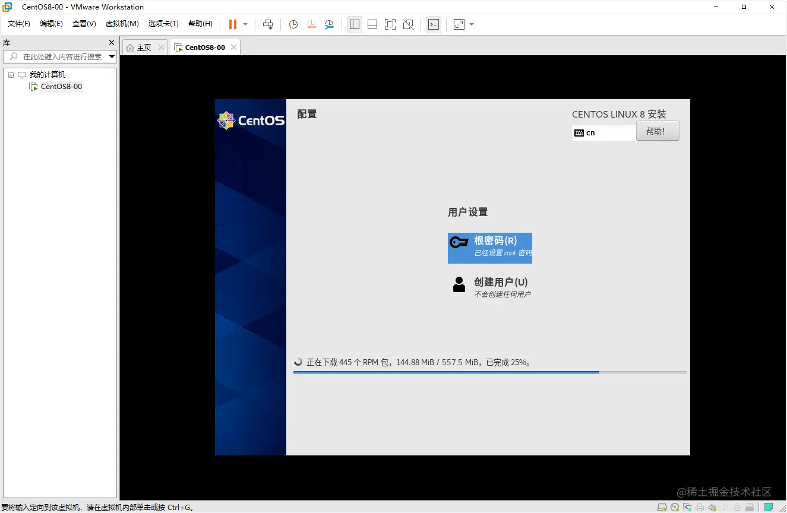
Task: Toggle the library panel visibility
Action: (x=355, y=24)
